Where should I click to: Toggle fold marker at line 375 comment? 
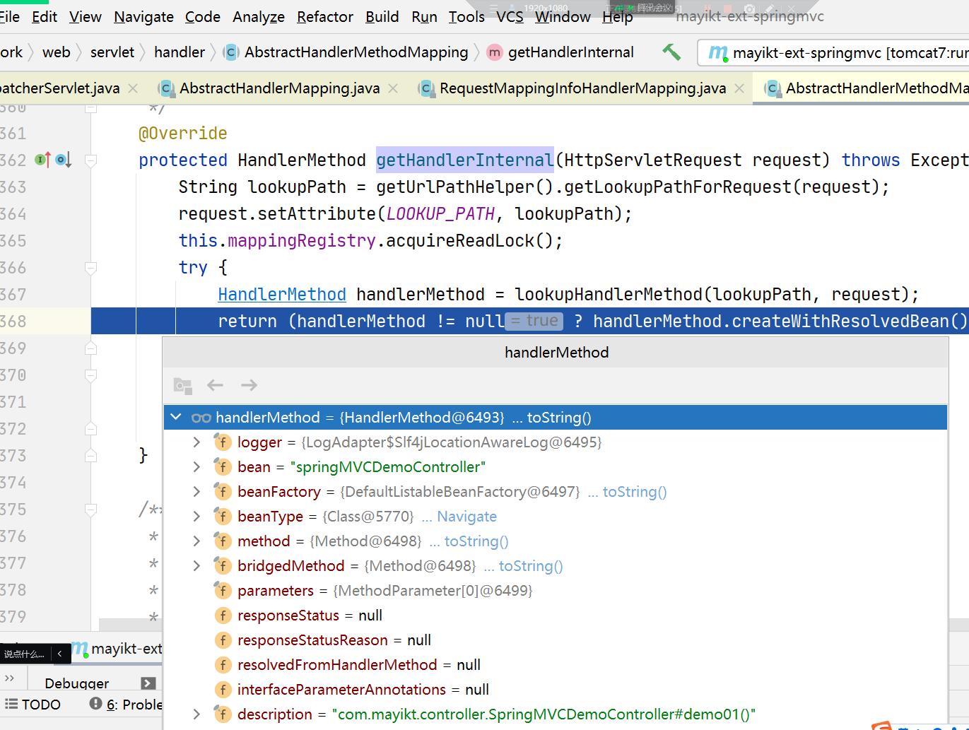tap(90, 510)
